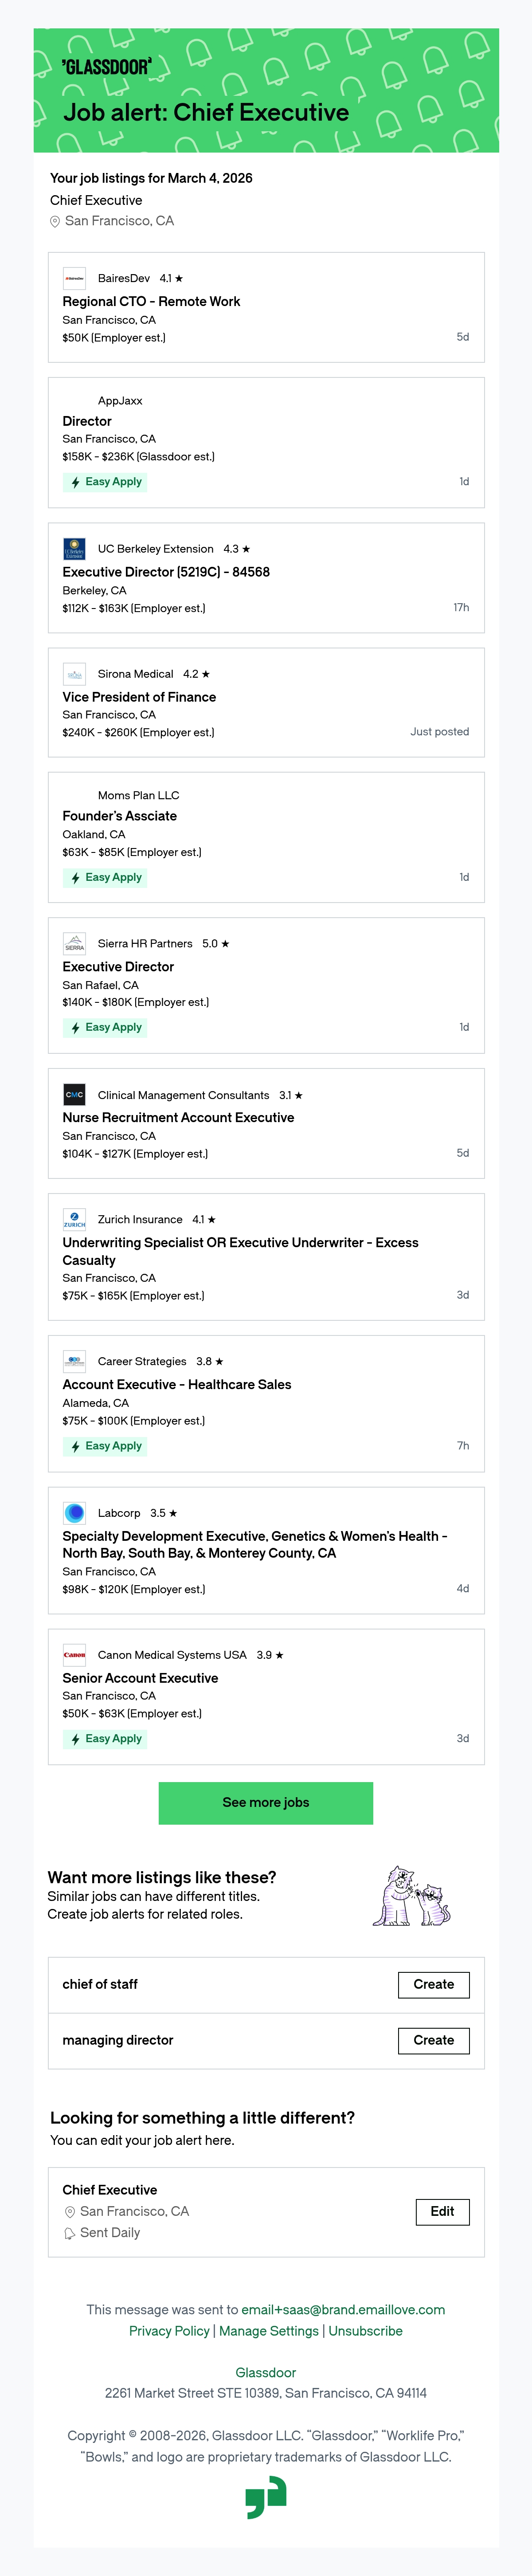Viewport: 532px width, 2576px height.
Task: Click the green Glassdoor quote mark footer logo
Action: (266, 2497)
